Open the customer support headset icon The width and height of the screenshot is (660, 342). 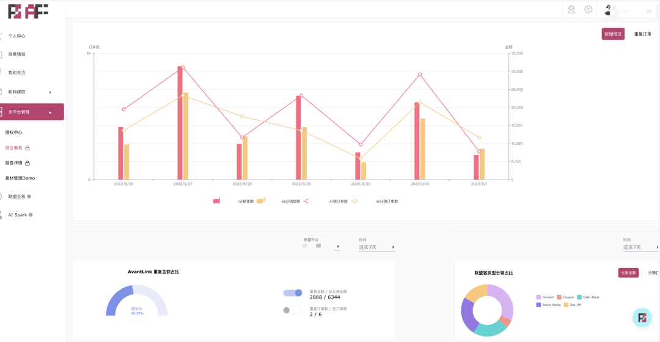(571, 9)
